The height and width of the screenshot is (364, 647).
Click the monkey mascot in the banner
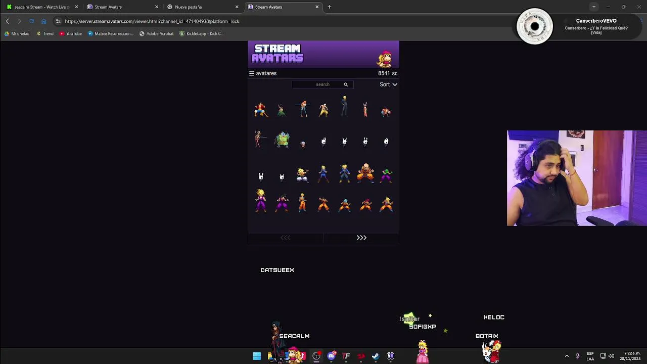[x=385, y=59]
